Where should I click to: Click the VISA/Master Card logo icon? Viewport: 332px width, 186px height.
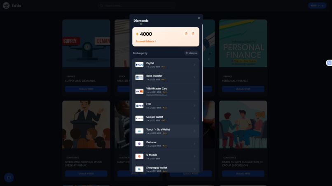[139, 91]
